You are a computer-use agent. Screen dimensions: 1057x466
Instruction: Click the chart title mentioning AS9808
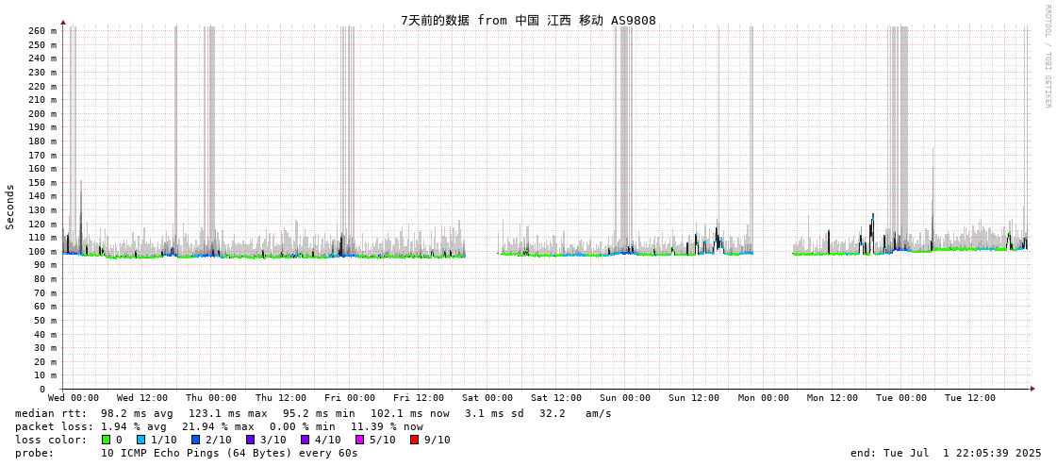click(528, 20)
